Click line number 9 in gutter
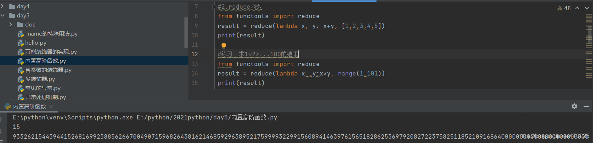The height and width of the screenshot is (143, 593). coord(196,26)
